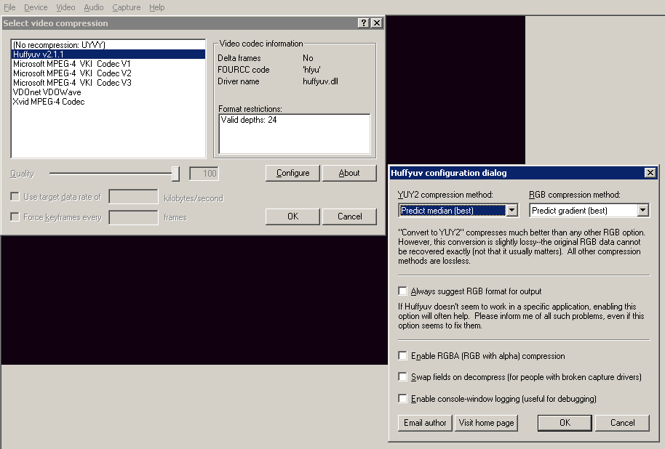Click the Email author button
The image size is (665, 449).
tap(425, 423)
